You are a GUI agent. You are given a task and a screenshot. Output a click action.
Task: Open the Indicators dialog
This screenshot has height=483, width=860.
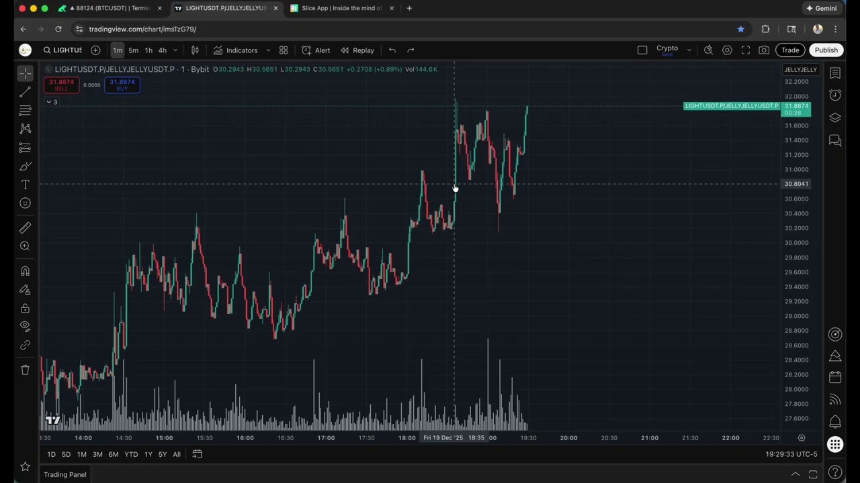click(236, 50)
